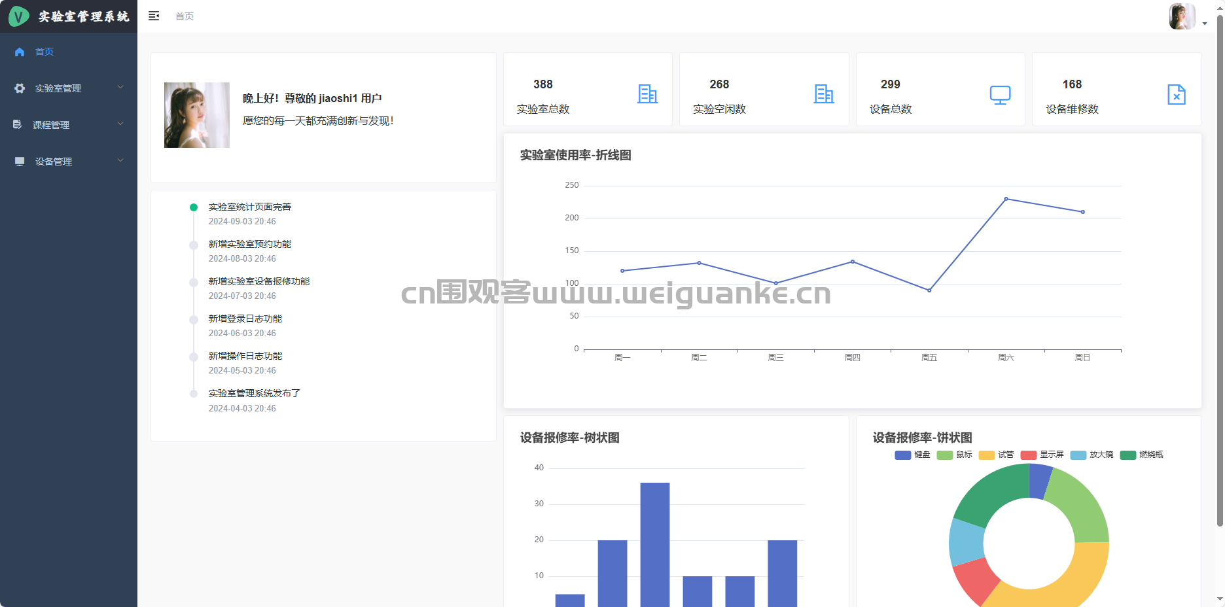Screen dimensions: 1225x607
Task: Click the building icon on 实验空闲数 card
Action: tap(824, 94)
